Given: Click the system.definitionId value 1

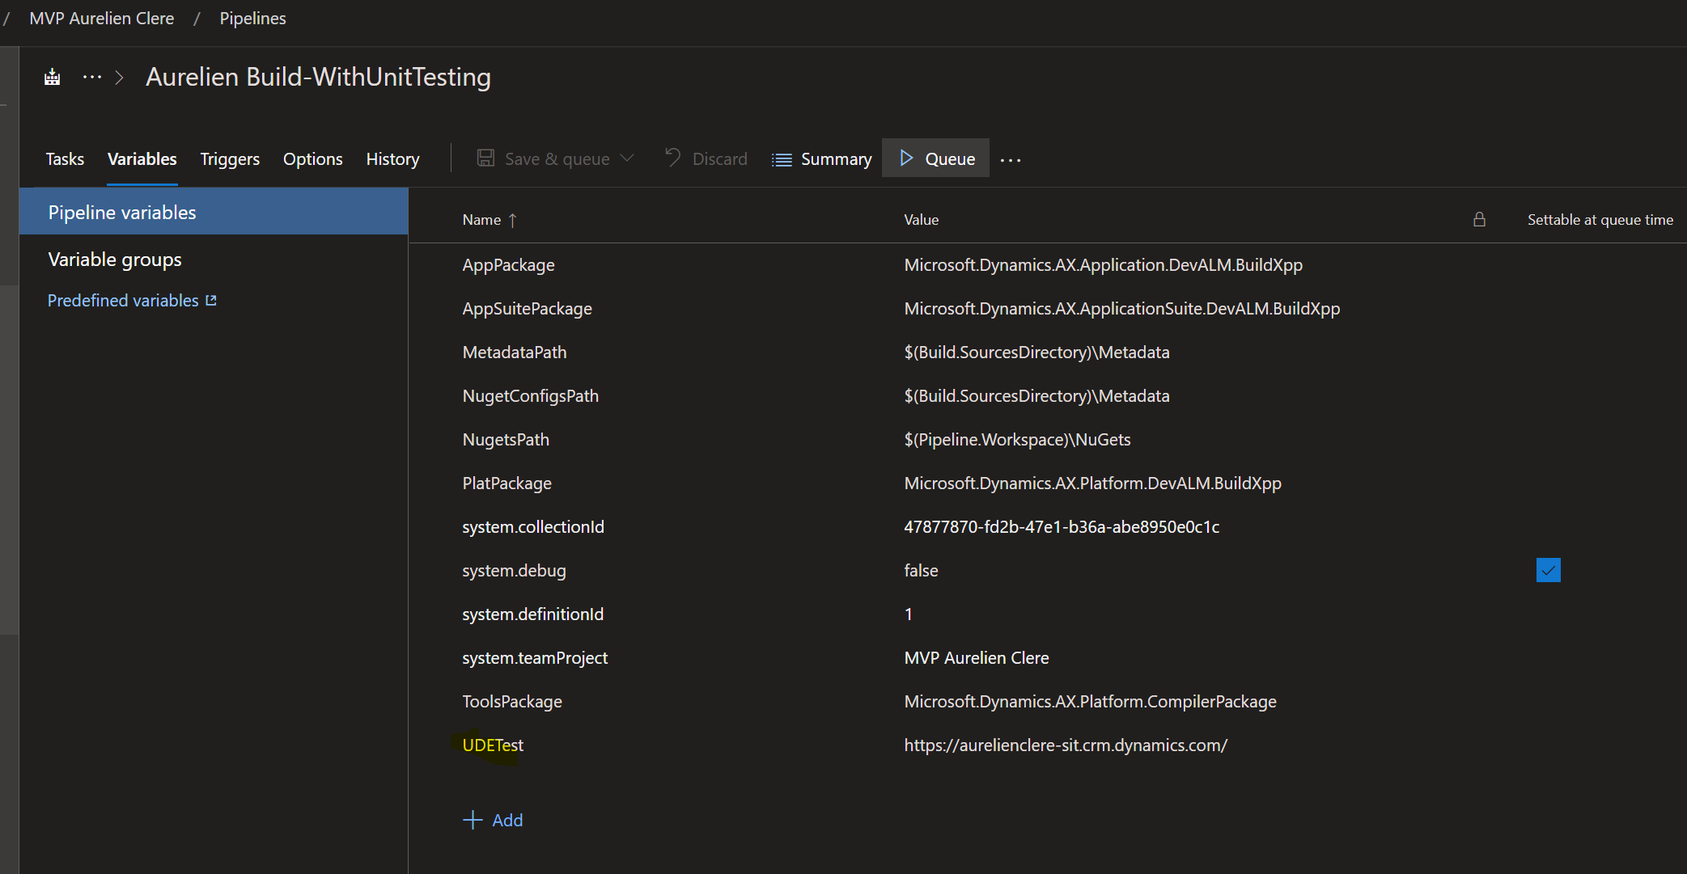Looking at the screenshot, I should [908, 614].
